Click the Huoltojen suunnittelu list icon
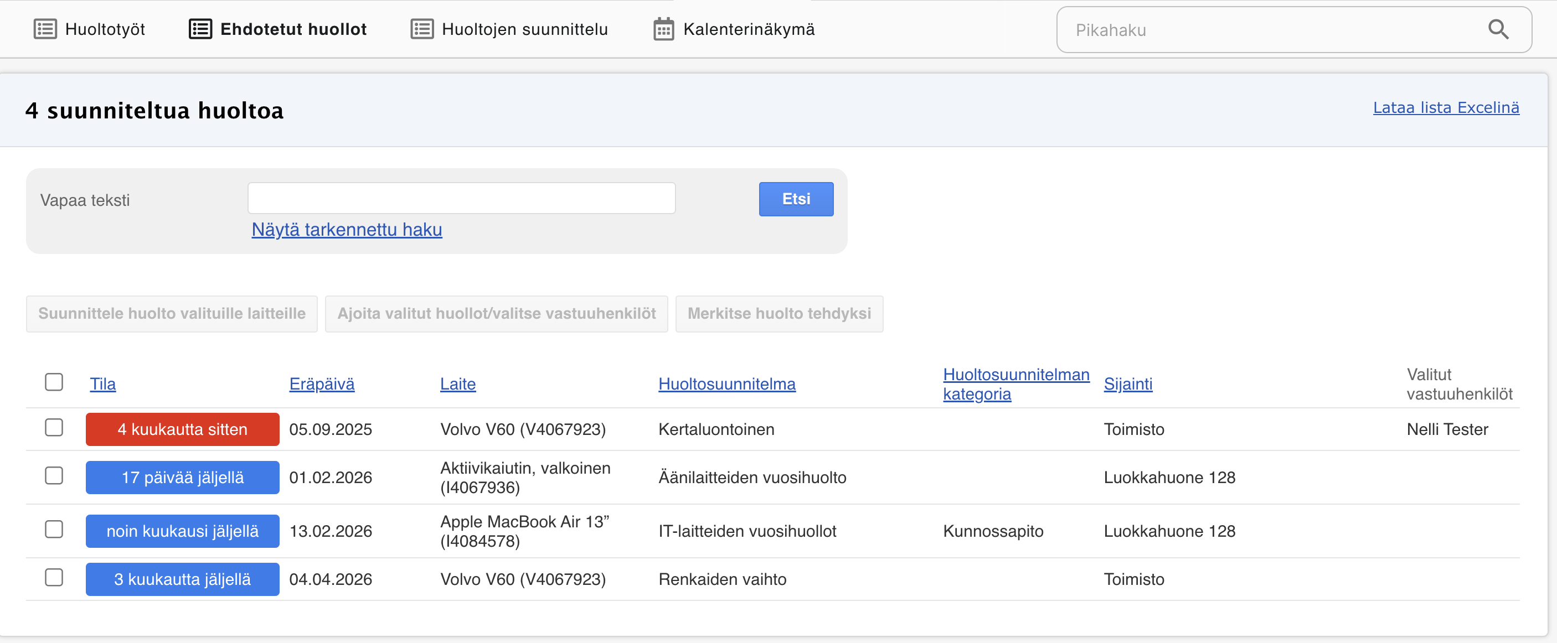The height and width of the screenshot is (643, 1557). pos(422,29)
